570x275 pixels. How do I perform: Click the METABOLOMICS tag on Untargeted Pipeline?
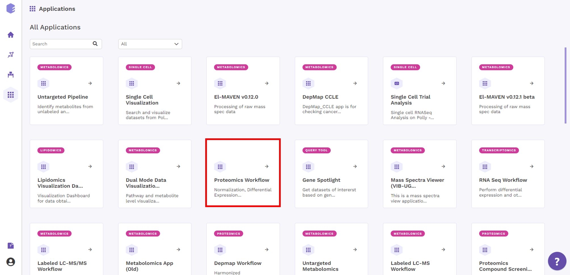click(54, 67)
